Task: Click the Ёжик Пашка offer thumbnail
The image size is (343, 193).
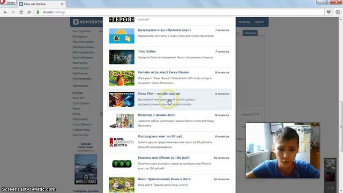Action: tap(122, 78)
